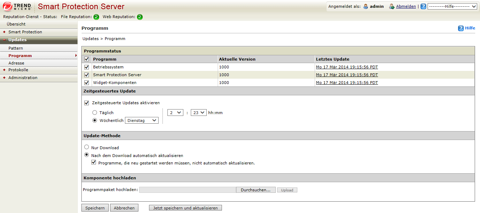Click the blue Hilfe icon on Programm page
Image resolution: width=480 pixels, height=213 pixels.
point(461,28)
